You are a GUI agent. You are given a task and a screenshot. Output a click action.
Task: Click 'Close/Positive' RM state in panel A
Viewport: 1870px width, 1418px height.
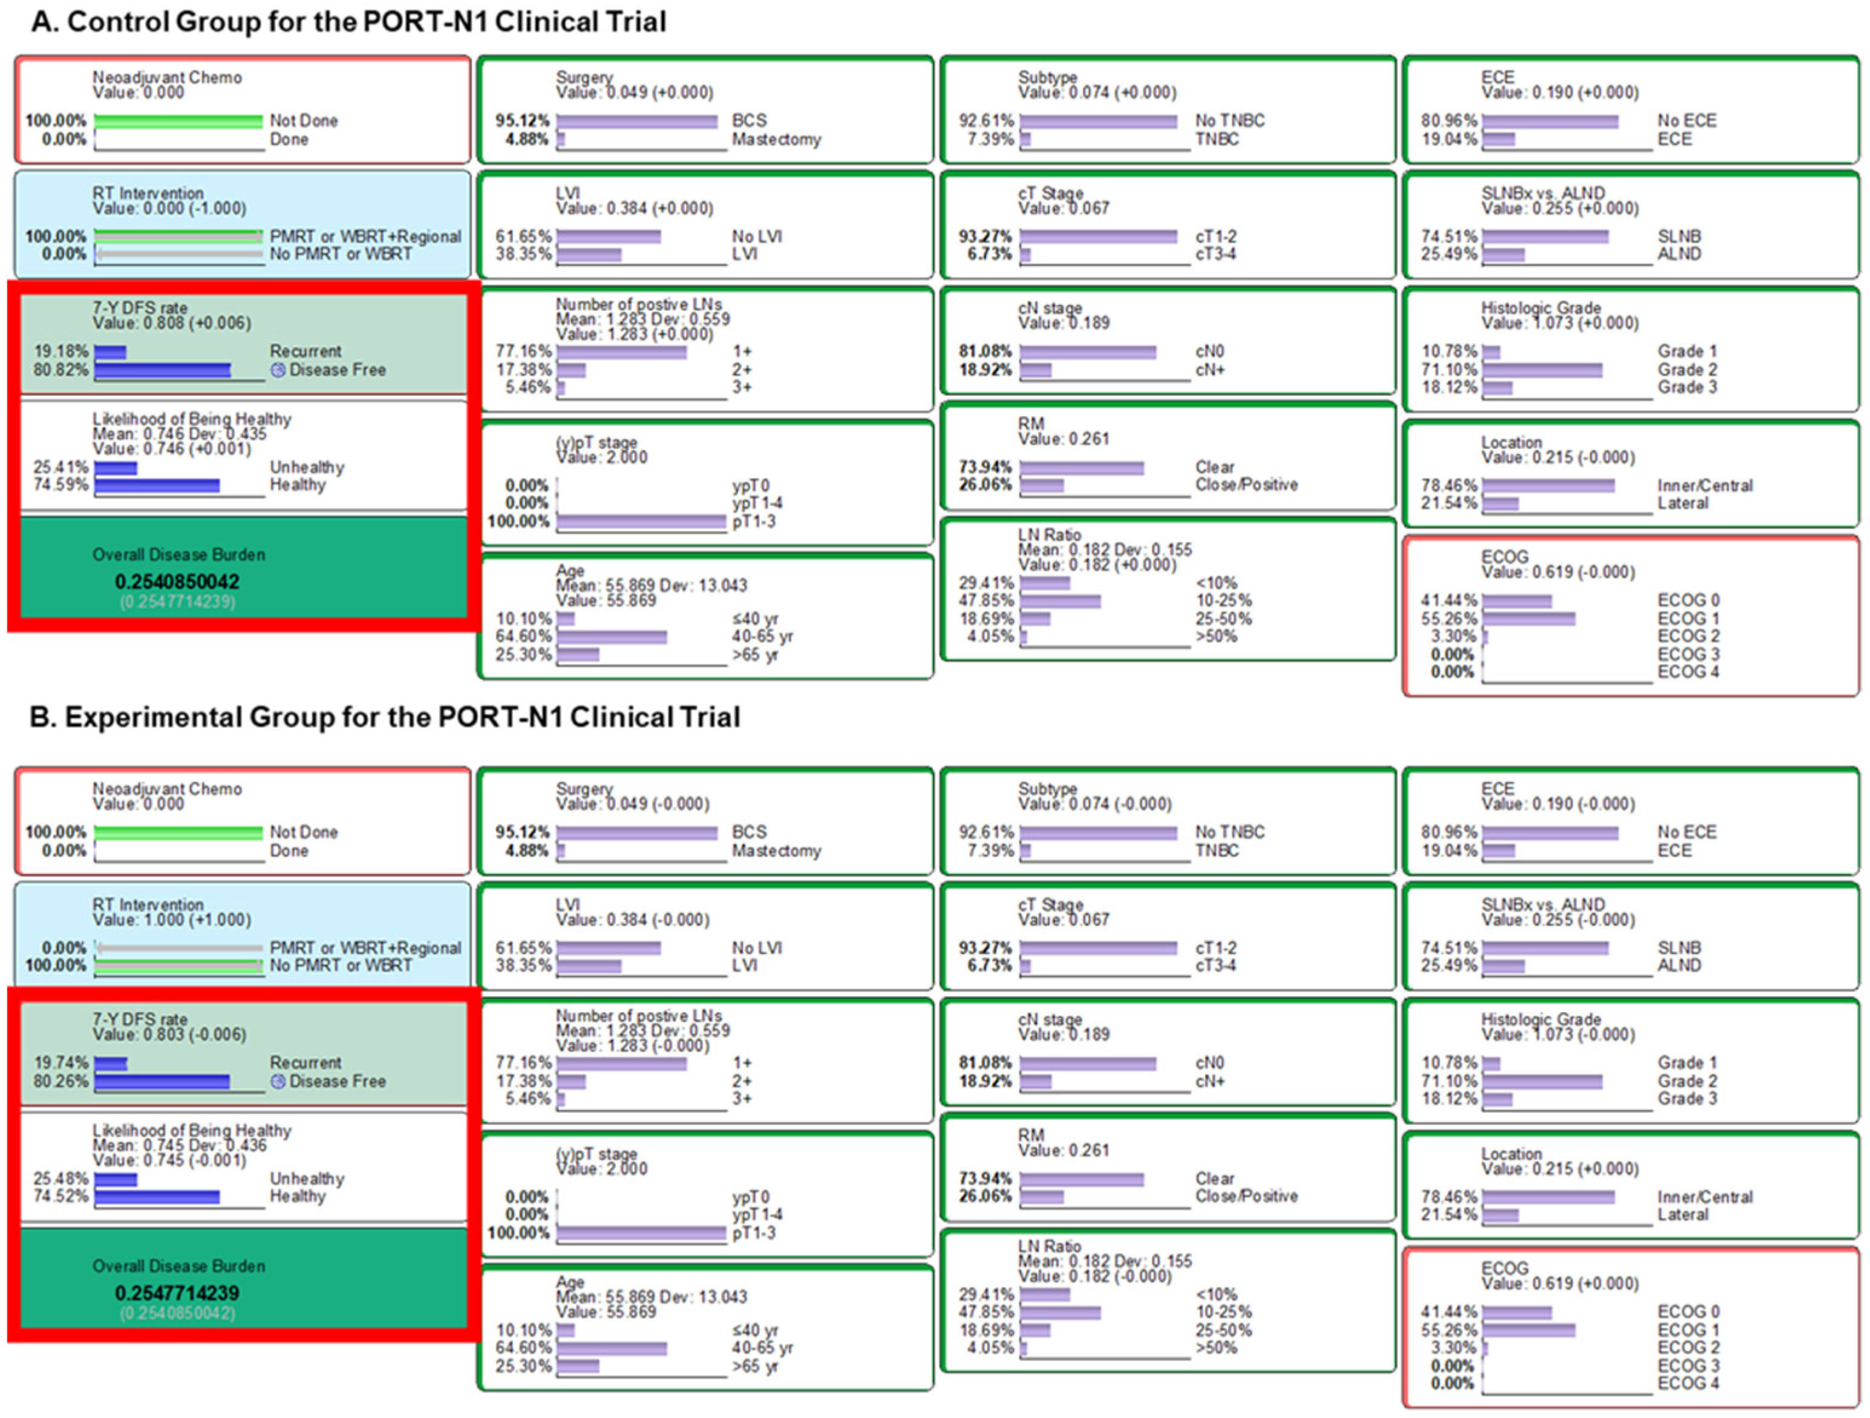(x=1042, y=485)
